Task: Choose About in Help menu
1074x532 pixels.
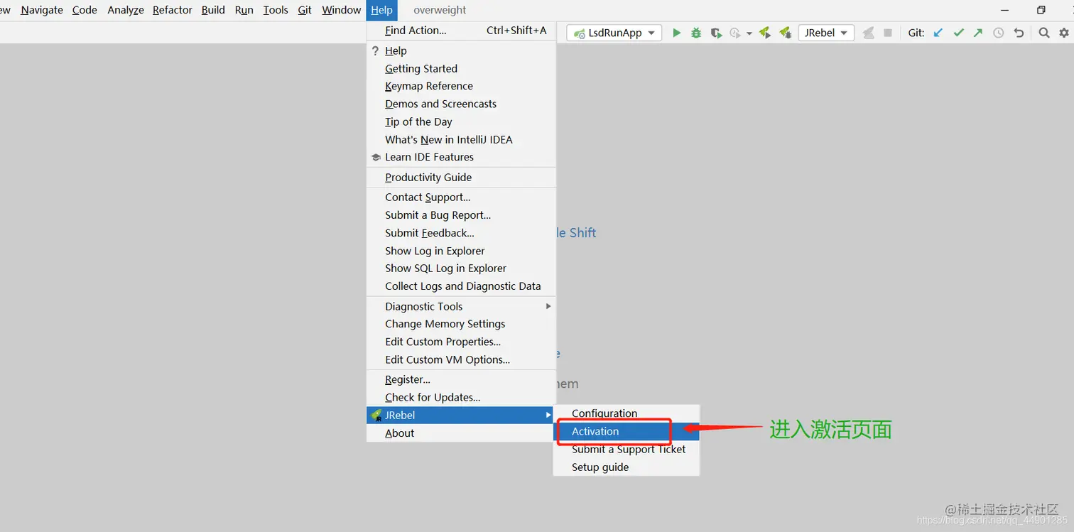Action: point(460,433)
